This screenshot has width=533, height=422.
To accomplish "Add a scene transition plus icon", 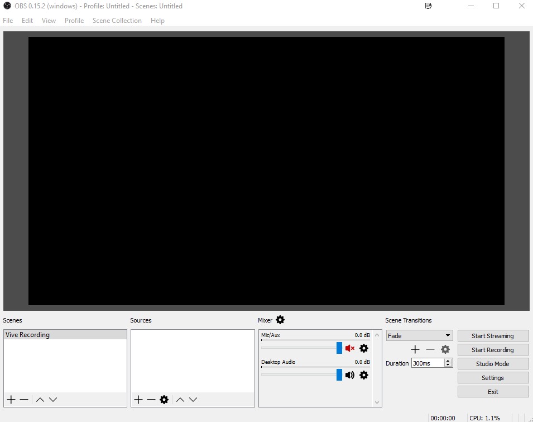I will tap(415, 349).
